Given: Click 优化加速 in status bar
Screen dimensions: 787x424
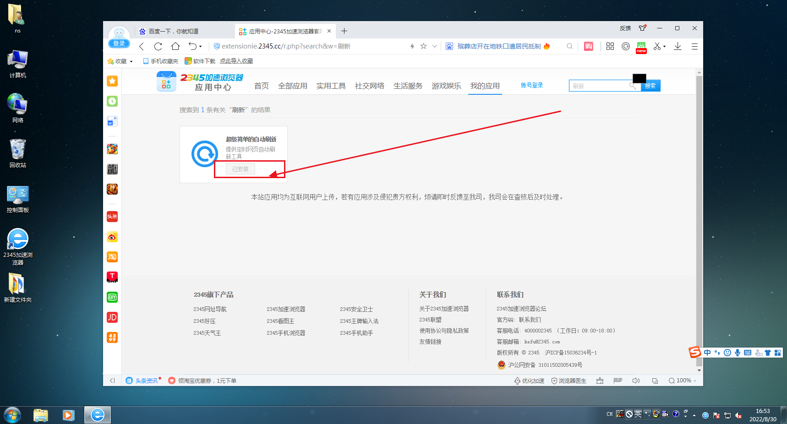Looking at the screenshot, I should coord(529,381).
